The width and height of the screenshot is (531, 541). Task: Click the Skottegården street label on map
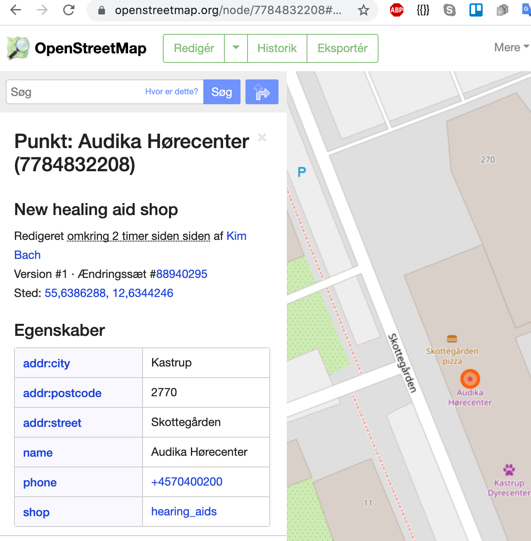click(x=402, y=363)
